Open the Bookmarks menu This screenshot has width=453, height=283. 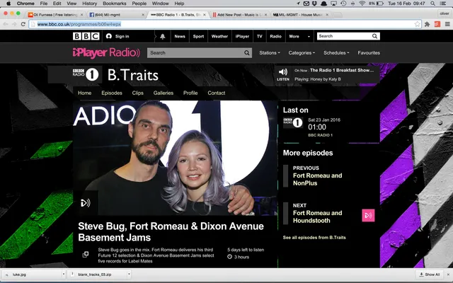(x=115, y=4)
